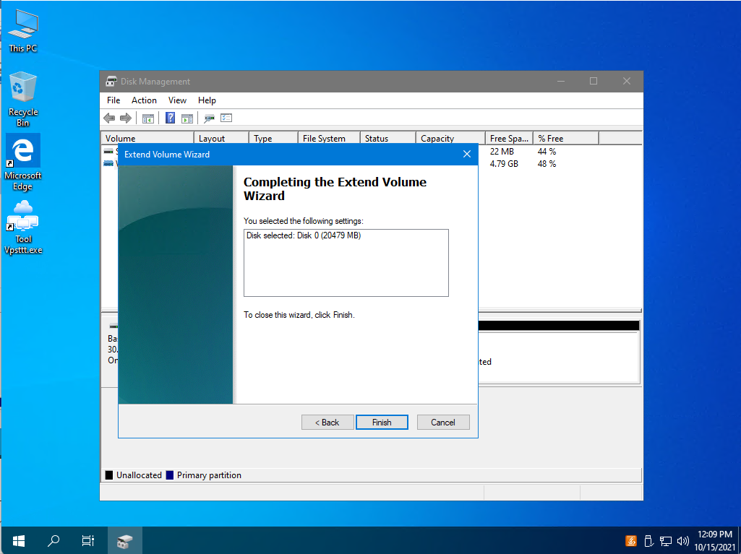
Task: Select the Tool Vpsttt.exe desktop shortcut
Action: (22, 228)
